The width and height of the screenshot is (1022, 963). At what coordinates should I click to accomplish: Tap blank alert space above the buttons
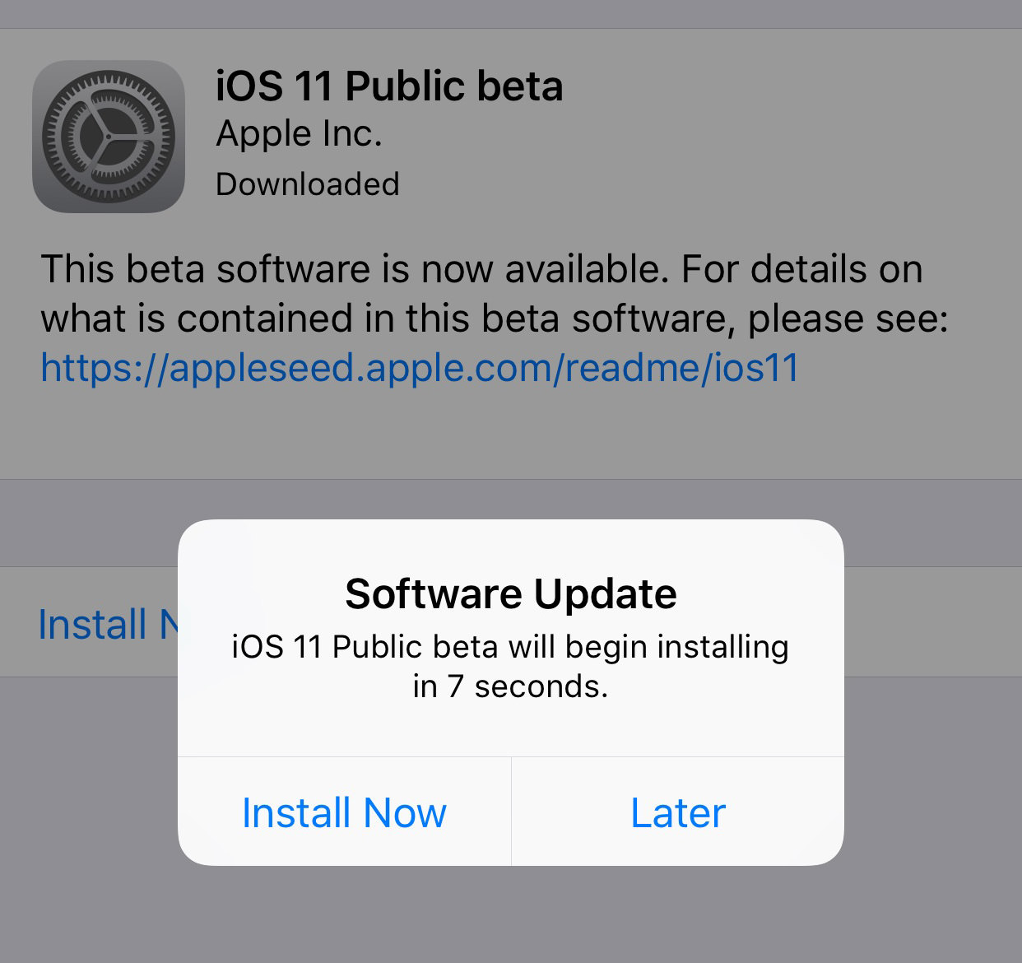[x=511, y=729]
